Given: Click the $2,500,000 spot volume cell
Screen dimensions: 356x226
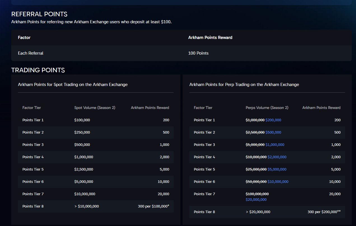Looking at the screenshot, I should pos(84,169).
